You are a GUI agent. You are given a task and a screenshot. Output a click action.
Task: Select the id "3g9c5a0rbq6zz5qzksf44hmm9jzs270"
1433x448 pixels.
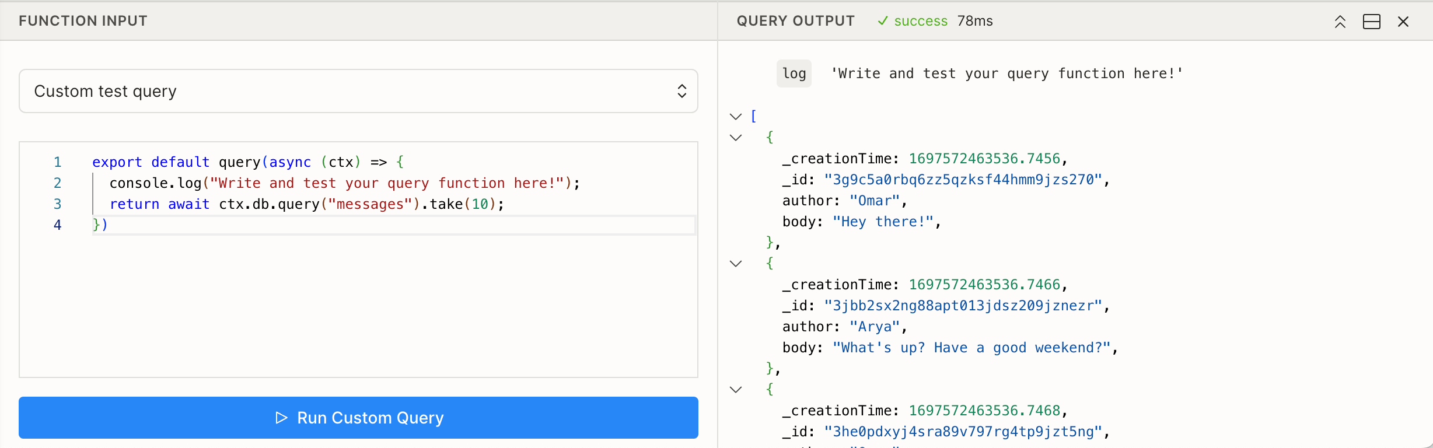(963, 180)
